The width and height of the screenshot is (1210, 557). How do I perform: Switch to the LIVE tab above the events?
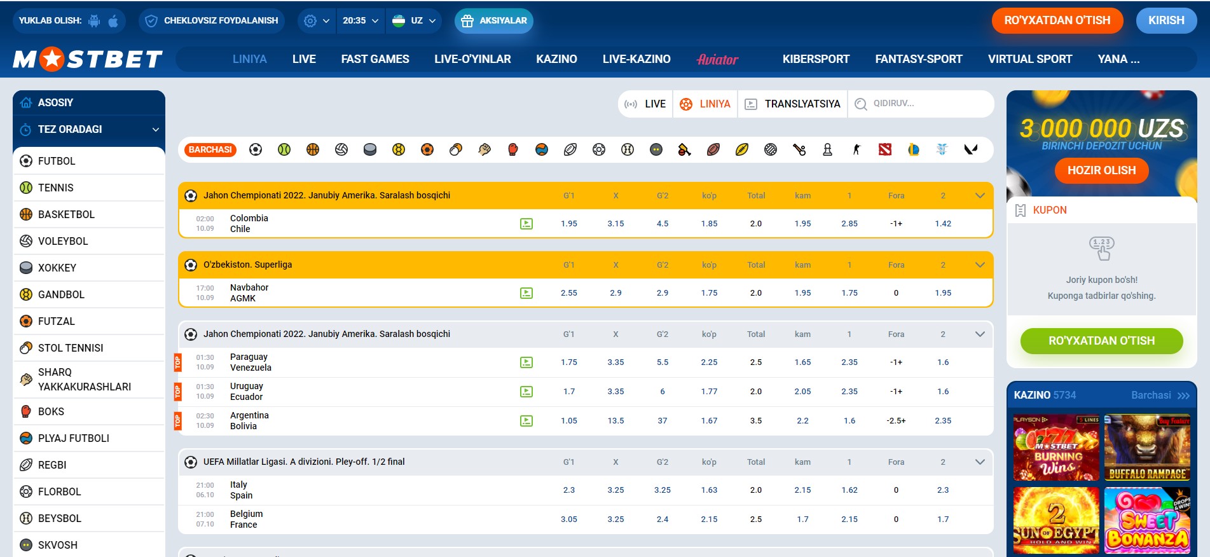[645, 104]
